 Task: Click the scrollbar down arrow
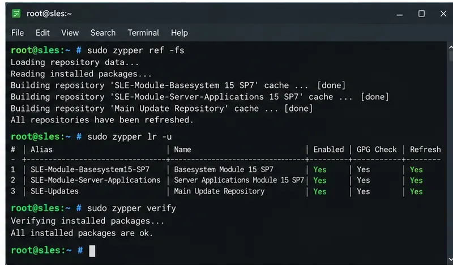click(x=451, y=259)
